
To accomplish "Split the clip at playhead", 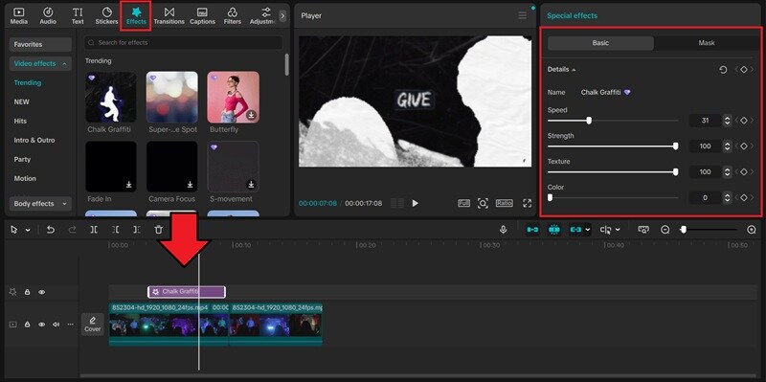I will click(94, 230).
